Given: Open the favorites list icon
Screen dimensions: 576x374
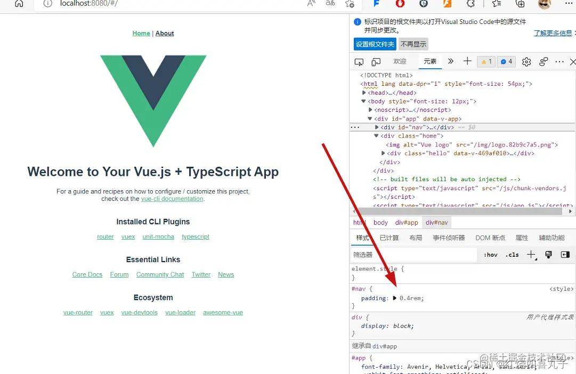Looking at the screenshot, I should point(496,4).
